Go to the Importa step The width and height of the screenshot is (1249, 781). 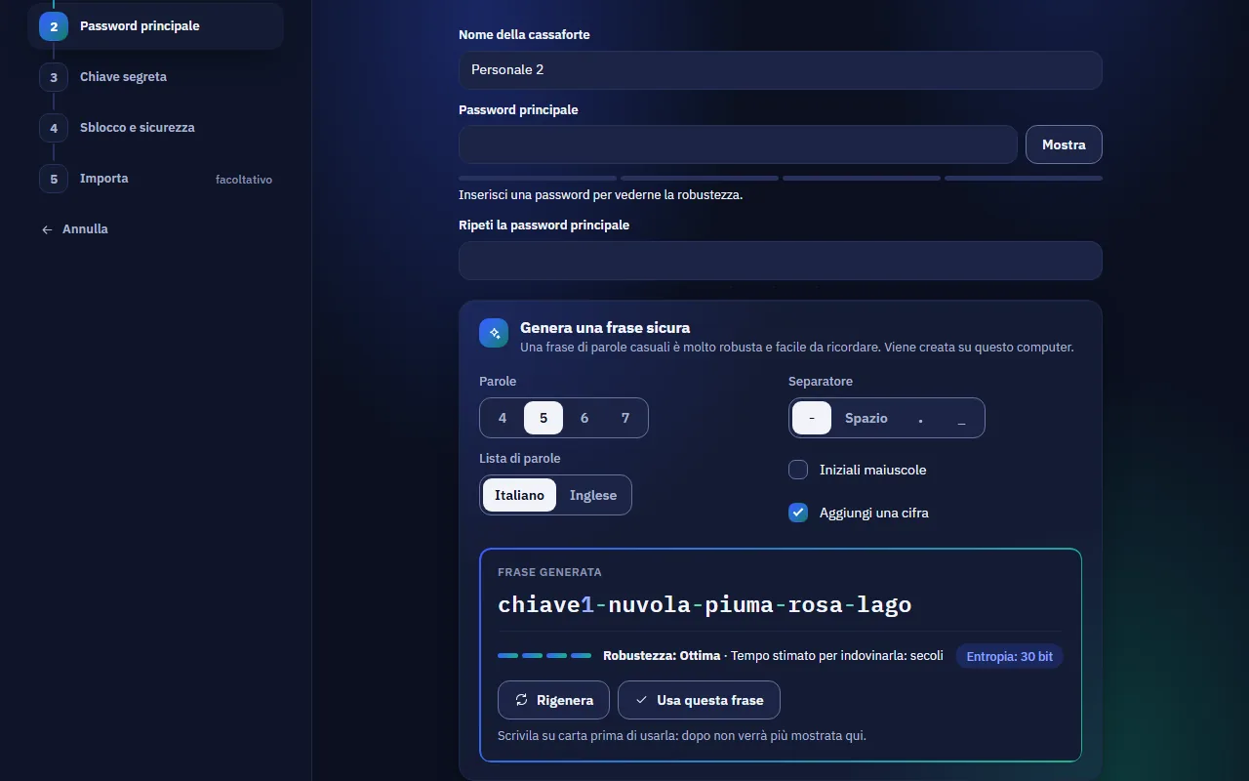click(x=156, y=179)
